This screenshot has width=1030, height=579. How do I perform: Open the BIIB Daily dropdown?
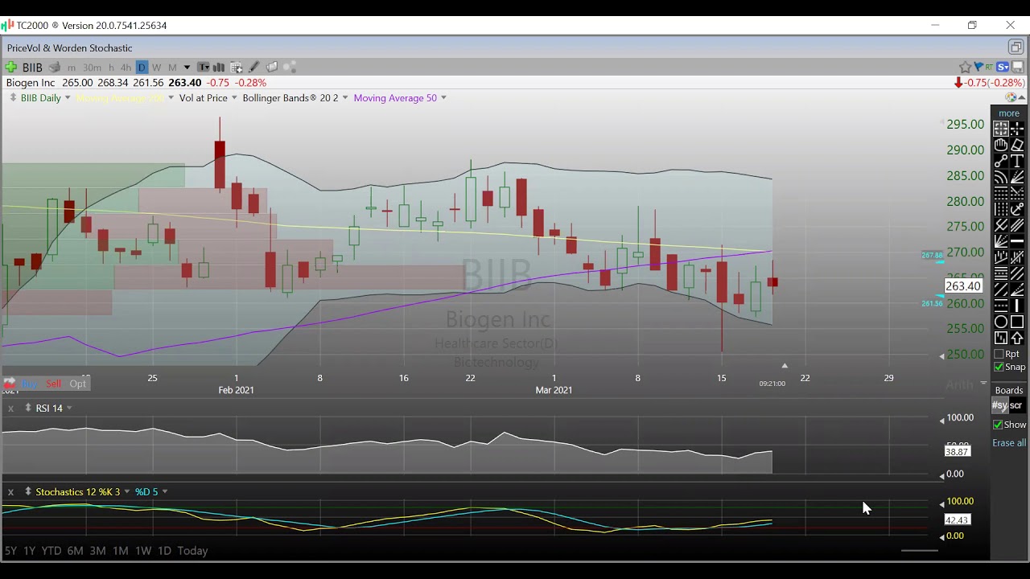(x=67, y=97)
